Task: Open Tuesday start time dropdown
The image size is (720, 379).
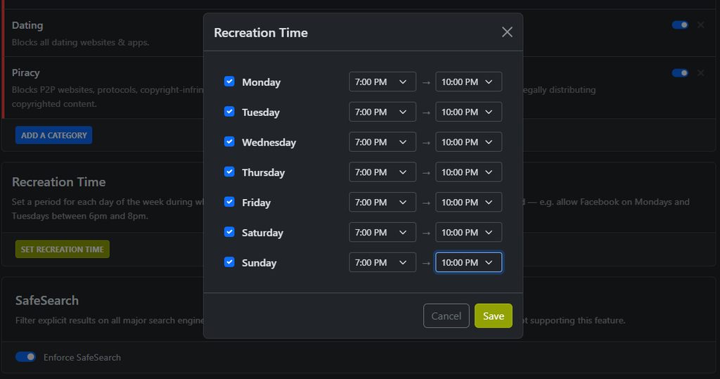Action: 382,112
